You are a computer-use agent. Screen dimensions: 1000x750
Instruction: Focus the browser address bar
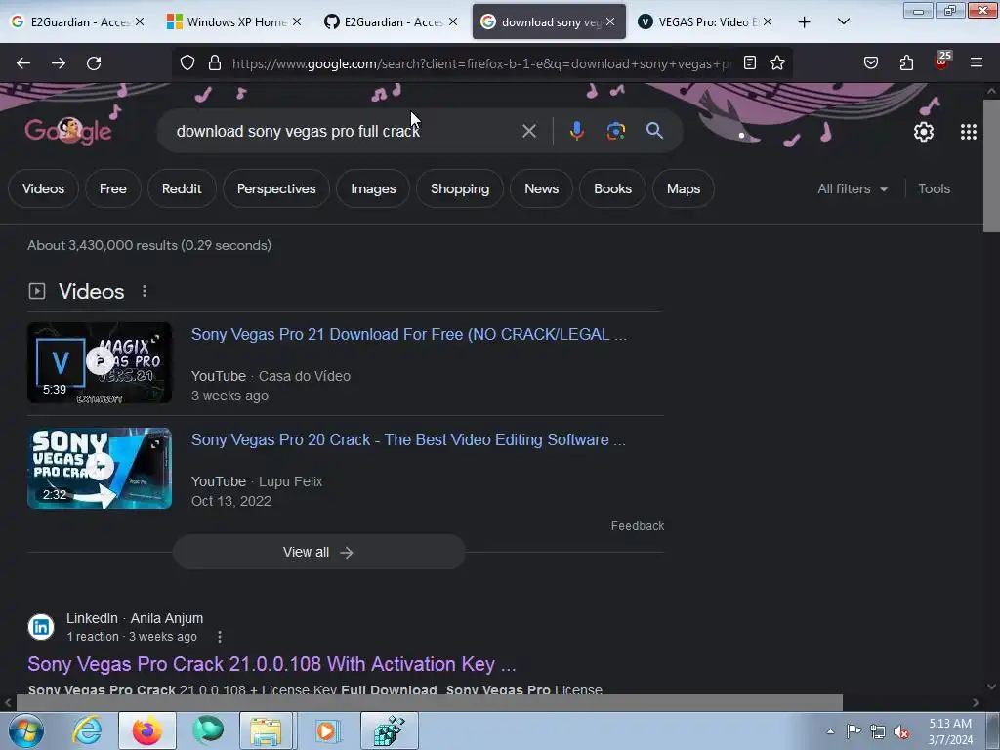pos(482,63)
